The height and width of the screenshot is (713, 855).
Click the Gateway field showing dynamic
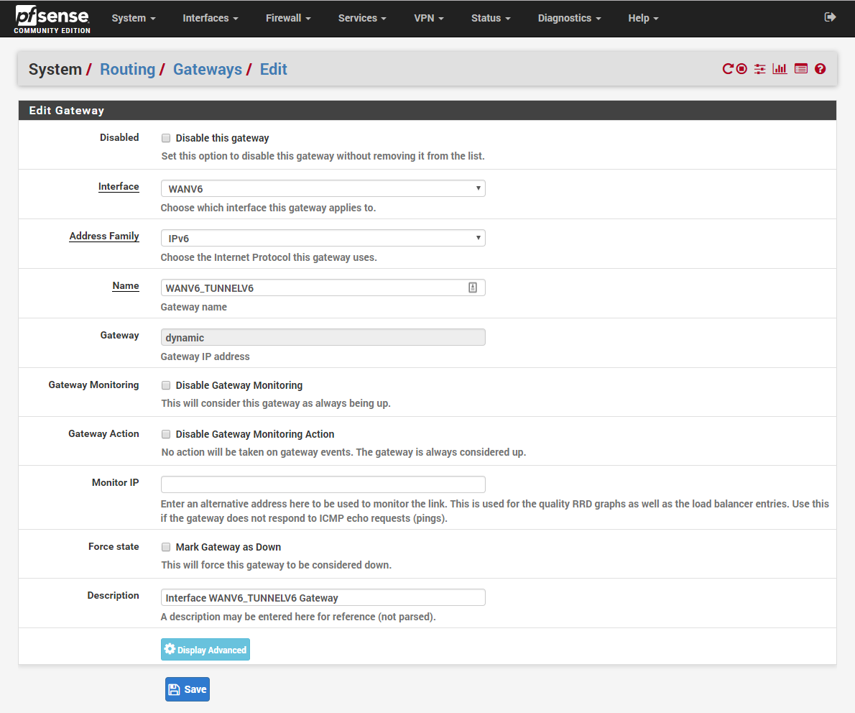[x=323, y=337]
